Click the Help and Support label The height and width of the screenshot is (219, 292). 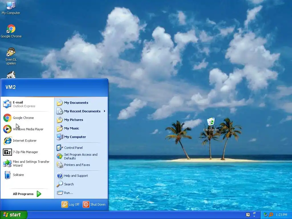tap(76, 176)
